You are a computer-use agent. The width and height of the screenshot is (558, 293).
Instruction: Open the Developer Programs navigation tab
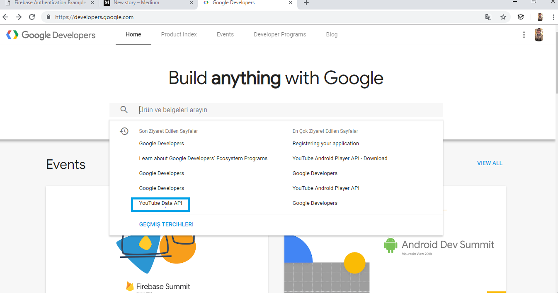click(x=280, y=34)
